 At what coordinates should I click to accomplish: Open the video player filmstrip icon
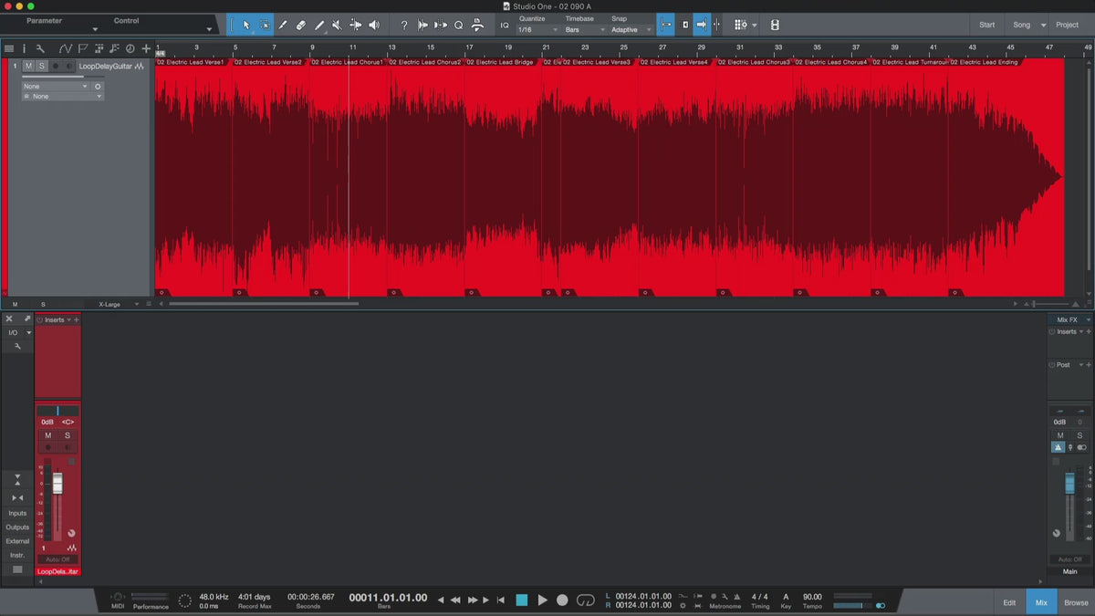click(x=775, y=26)
